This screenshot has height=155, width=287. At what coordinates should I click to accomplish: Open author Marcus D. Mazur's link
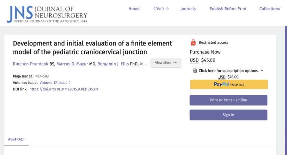click(72, 64)
